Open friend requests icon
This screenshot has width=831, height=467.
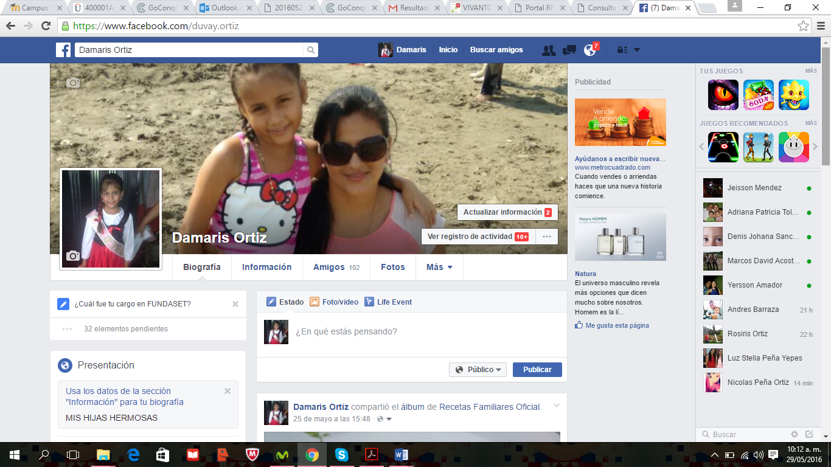pyautogui.click(x=549, y=50)
